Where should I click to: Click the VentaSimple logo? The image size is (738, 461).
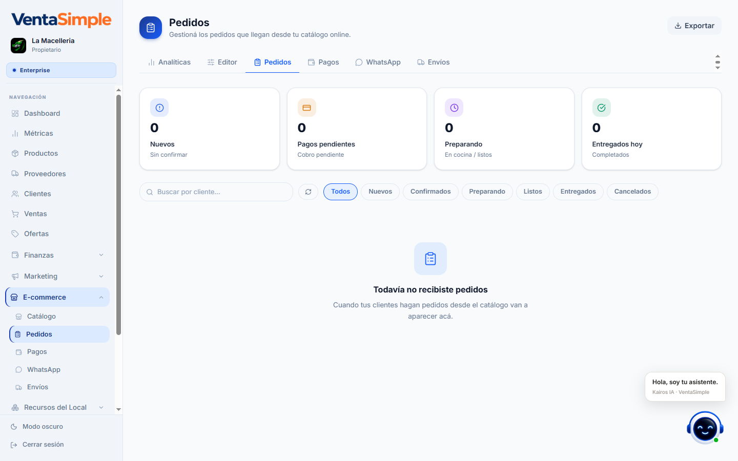tap(61, 19)
